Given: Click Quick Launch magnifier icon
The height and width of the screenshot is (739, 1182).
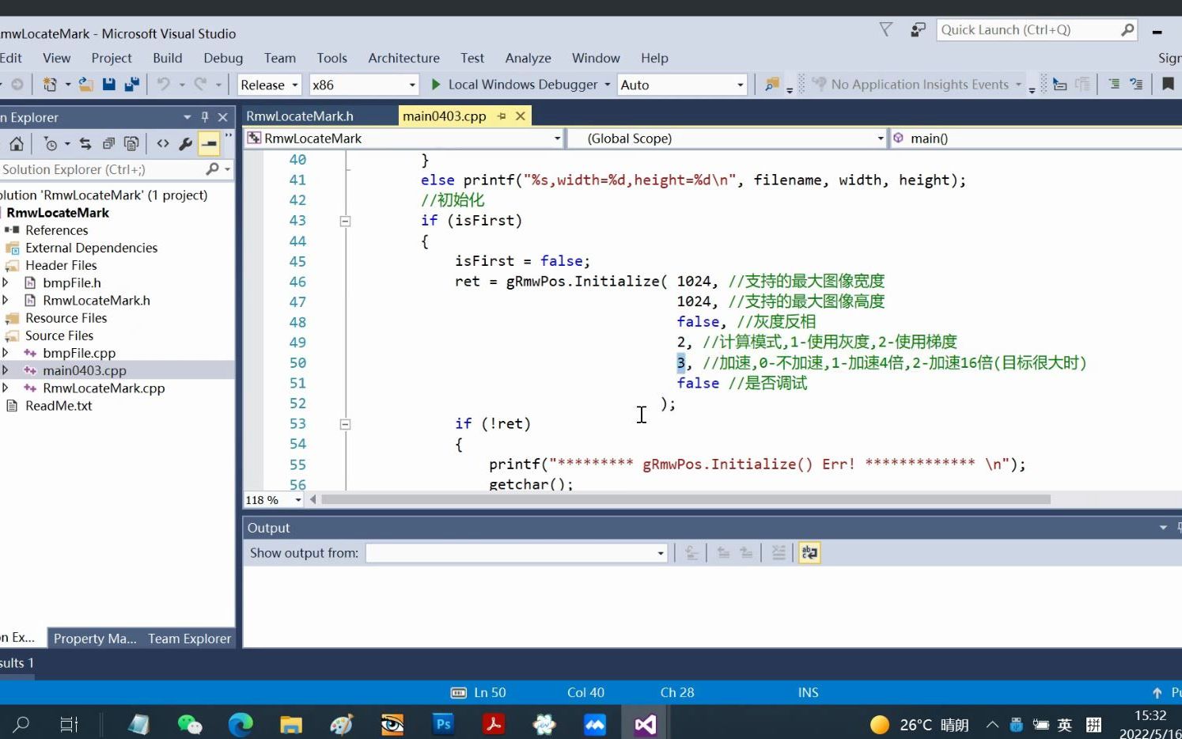Looking at the screenshot, I should pyautogui.click(x=1127, y=30).
